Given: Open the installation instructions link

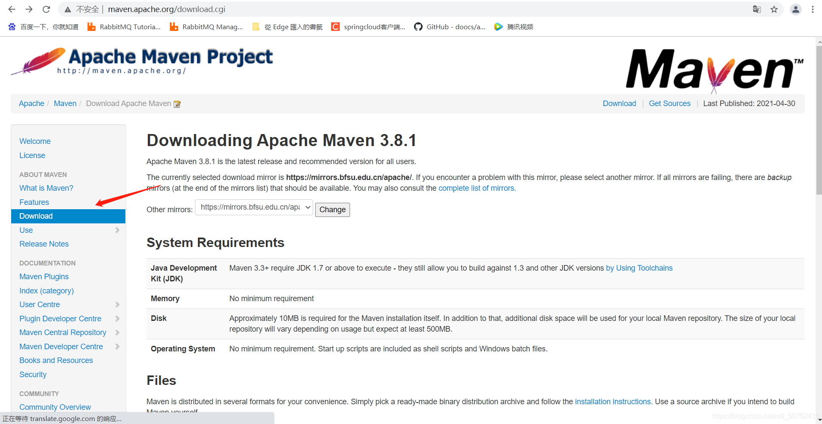Looking at the screenshot, I should click(x=614, y=402).
